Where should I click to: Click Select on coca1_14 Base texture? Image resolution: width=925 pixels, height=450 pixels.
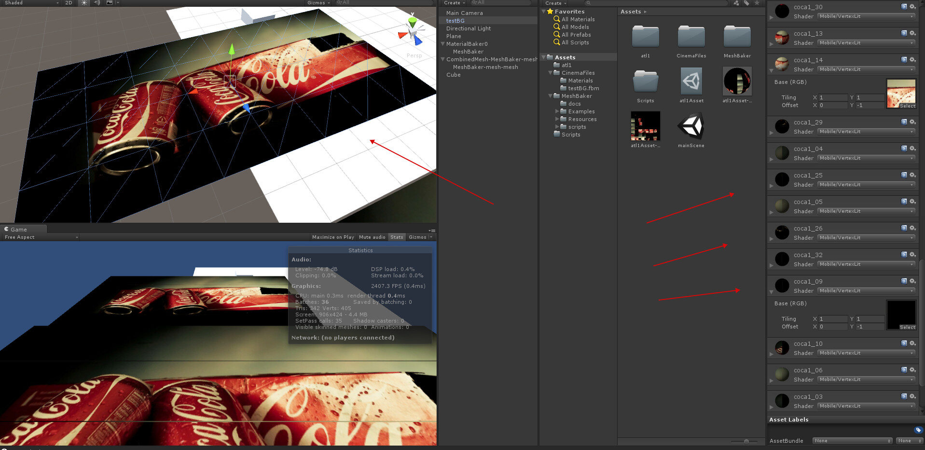pyautogui.click(x=907, y=106)
